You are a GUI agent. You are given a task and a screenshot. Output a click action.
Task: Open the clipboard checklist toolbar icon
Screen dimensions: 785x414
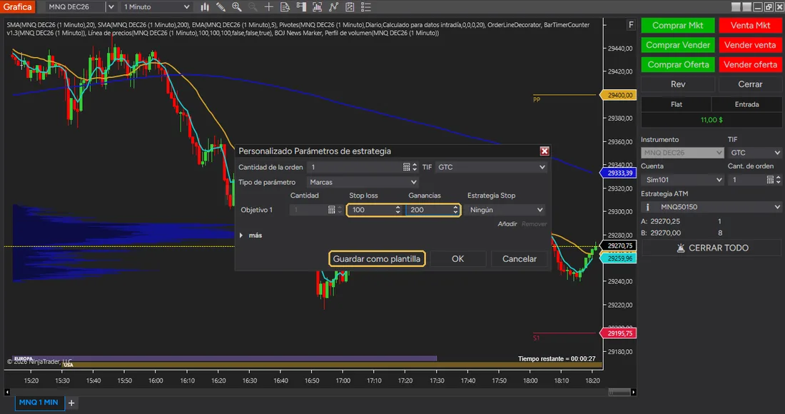[x=350, y=7]
